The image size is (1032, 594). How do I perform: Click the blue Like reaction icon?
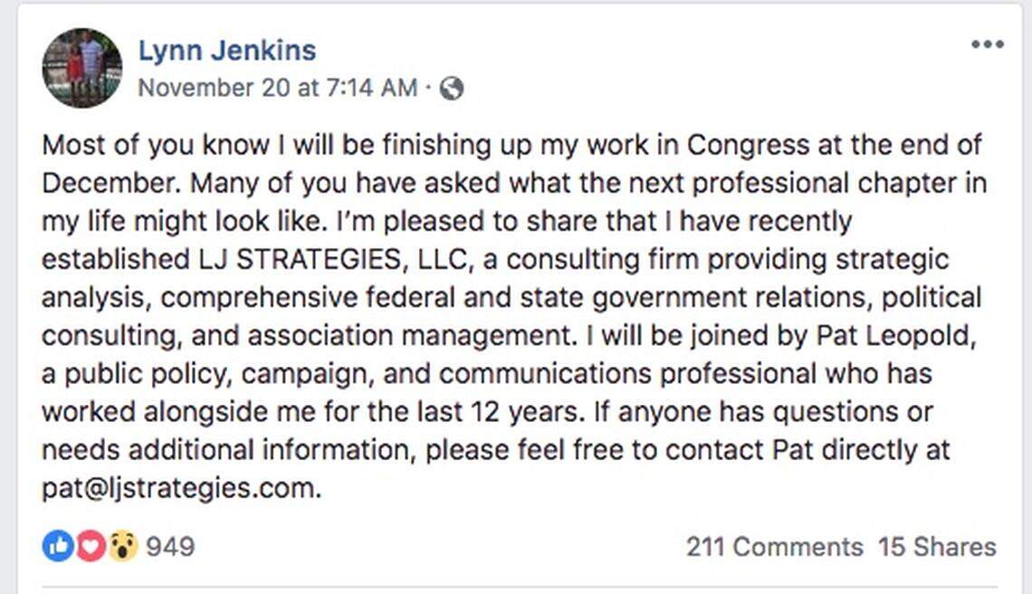click(57, 546)
